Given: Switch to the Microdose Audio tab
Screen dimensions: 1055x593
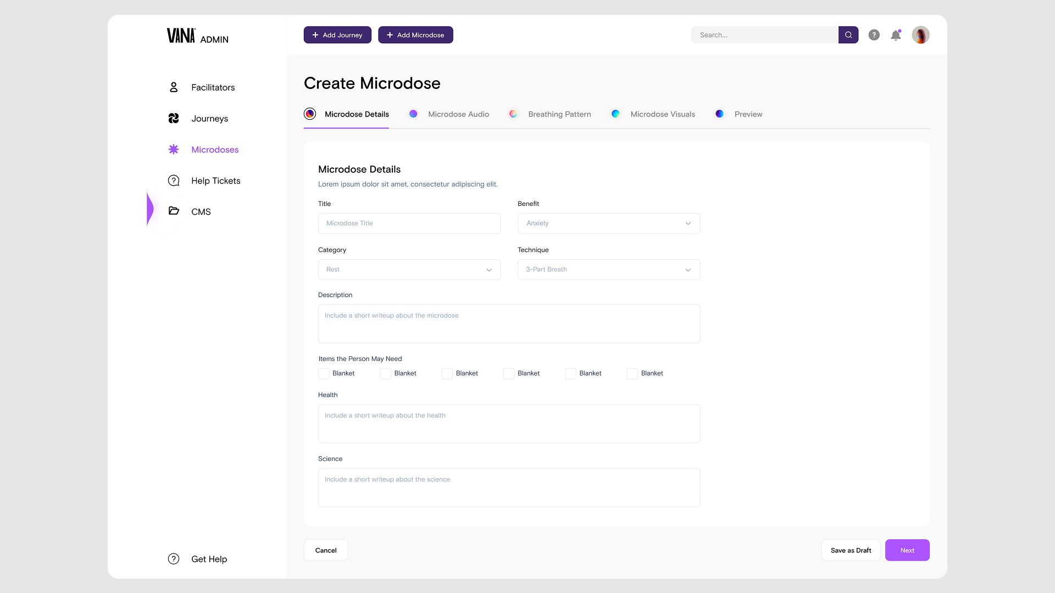Looking at the screenshot, I should point(458,114).
